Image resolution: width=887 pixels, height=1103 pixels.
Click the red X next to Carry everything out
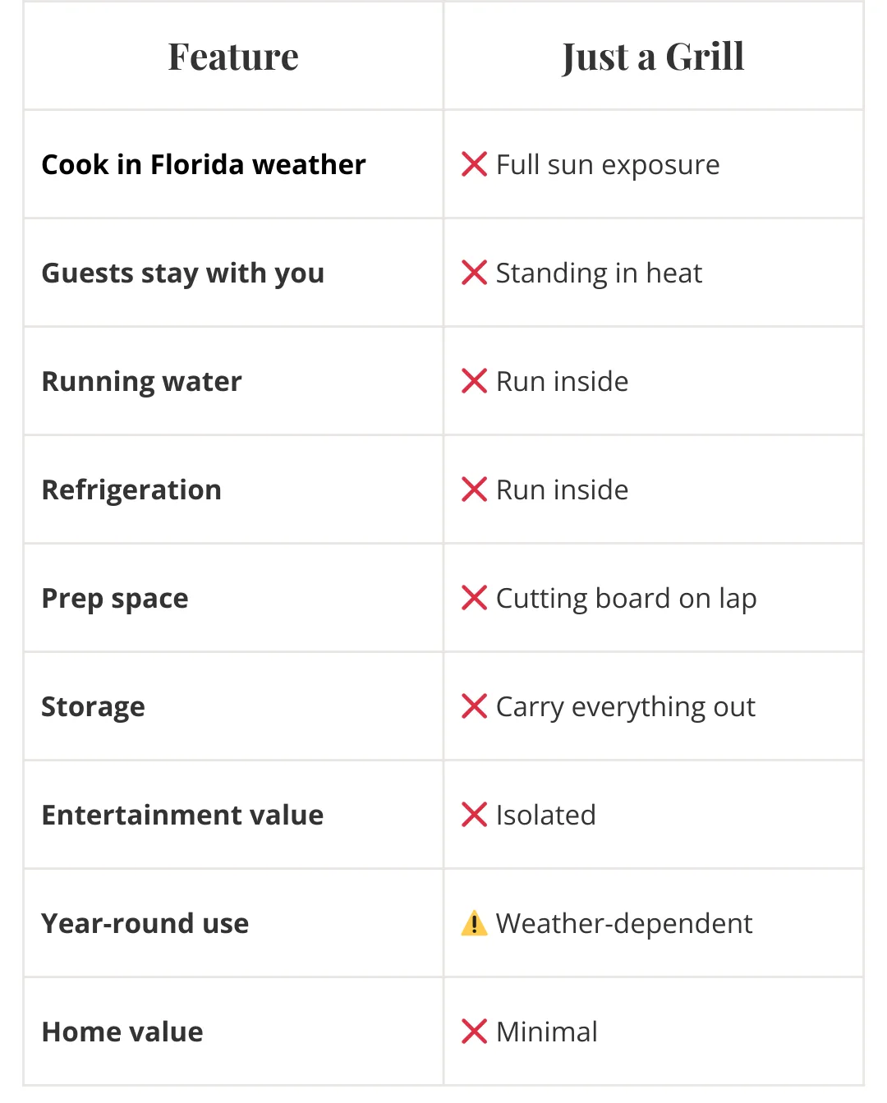(475, 706)
